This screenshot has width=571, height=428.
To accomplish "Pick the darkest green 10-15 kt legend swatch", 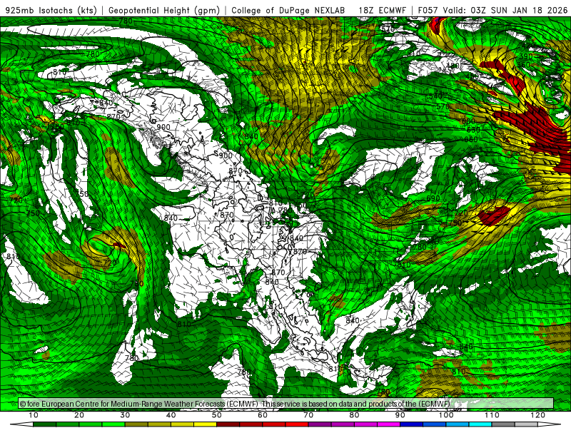I will 44,424.
